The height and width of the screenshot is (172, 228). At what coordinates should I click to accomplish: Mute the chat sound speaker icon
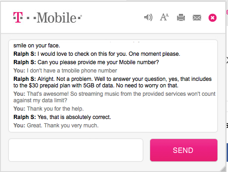[x=148, y=17]
